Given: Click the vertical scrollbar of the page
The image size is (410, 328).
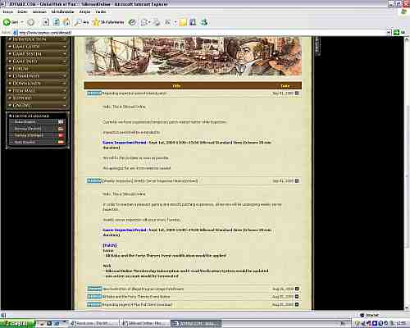Looking at the screenshot, I should [407, 175].
